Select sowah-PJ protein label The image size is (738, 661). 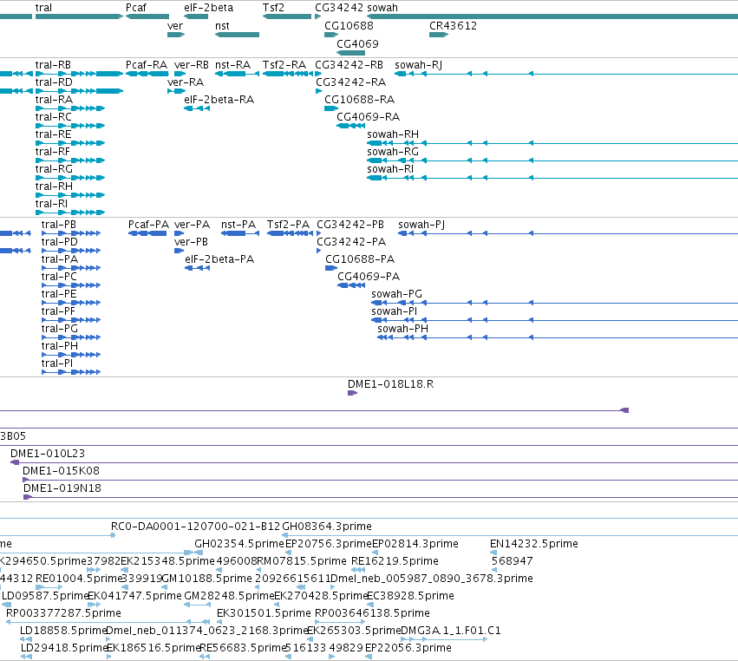pos(421,224)
